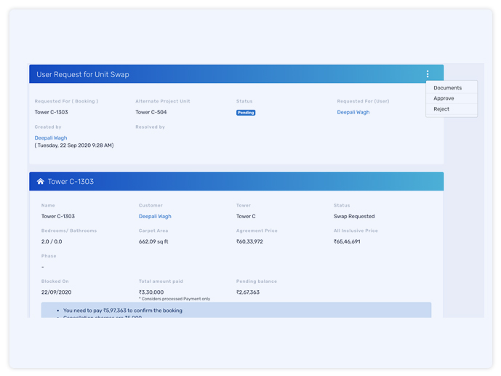Select Tower C-504 alternate project unit
Viewport: 501px width, 376px height.
151,112
